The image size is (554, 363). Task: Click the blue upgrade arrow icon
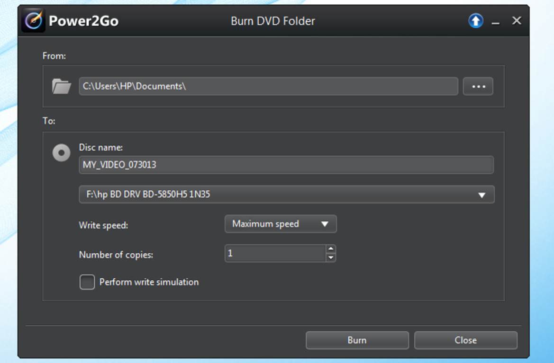tap(475, 21)
